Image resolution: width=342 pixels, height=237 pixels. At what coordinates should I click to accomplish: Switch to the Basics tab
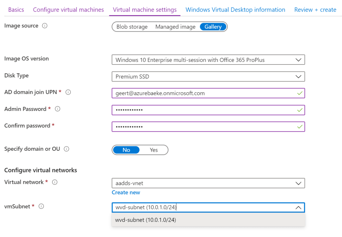pos(16,10)
